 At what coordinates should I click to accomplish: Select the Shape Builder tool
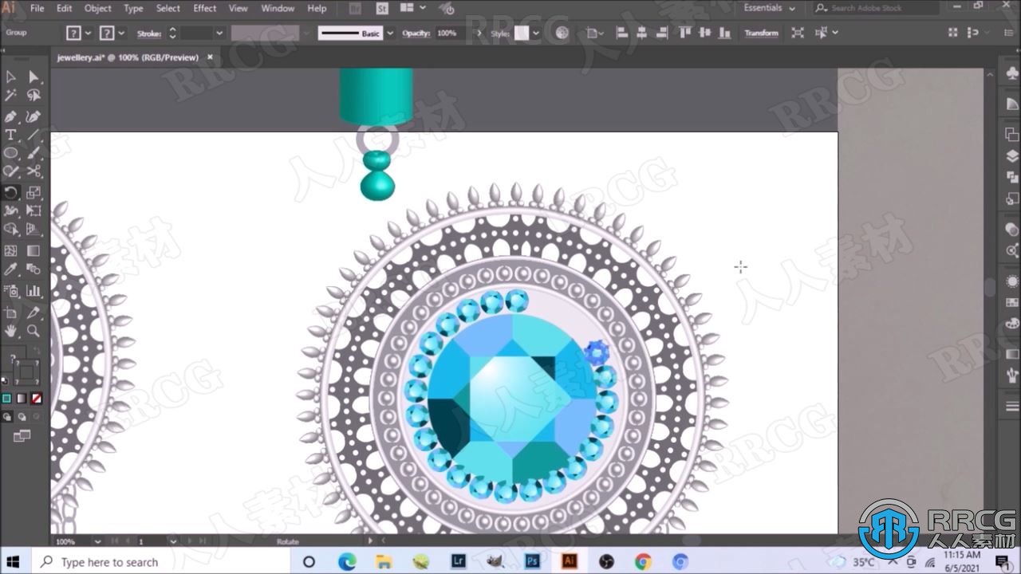(x=10, y=230)
